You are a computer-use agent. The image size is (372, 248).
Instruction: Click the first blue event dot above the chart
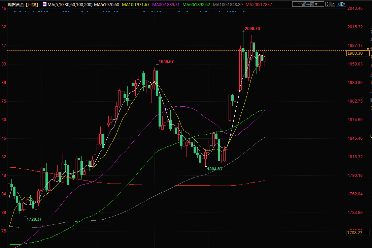[15, 11]
